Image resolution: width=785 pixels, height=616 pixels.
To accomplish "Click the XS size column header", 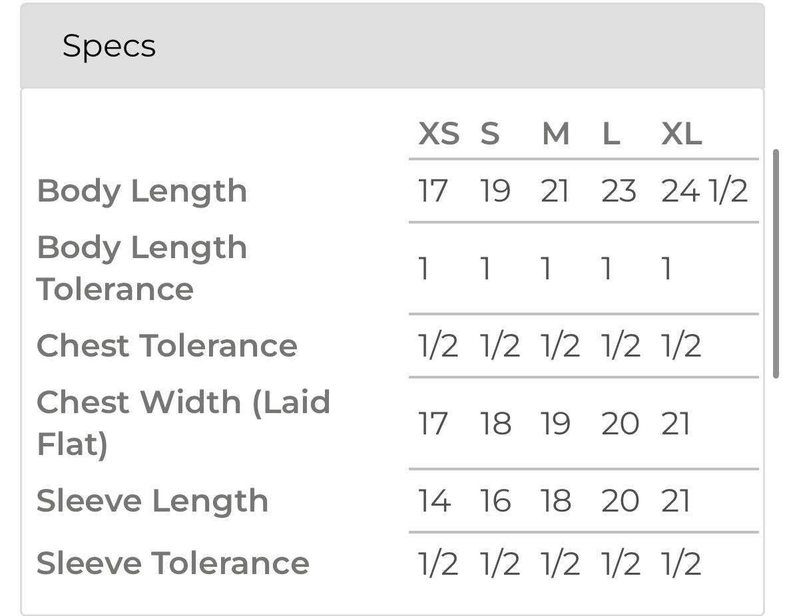I will coord(438,134).
